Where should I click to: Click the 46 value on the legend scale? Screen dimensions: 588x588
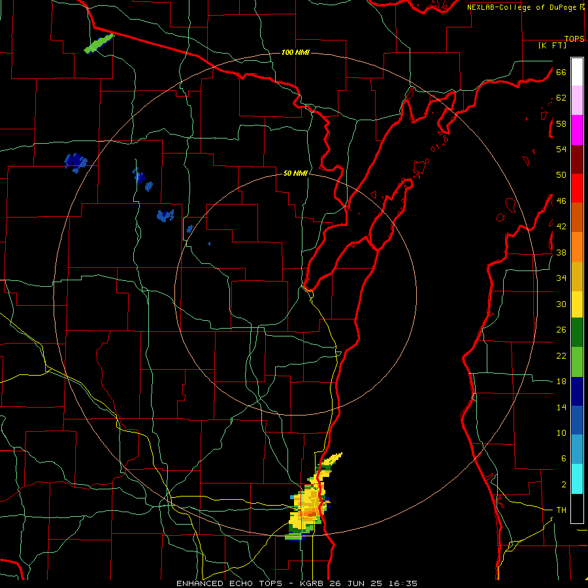pyautogui.click(x=561, y=201)
